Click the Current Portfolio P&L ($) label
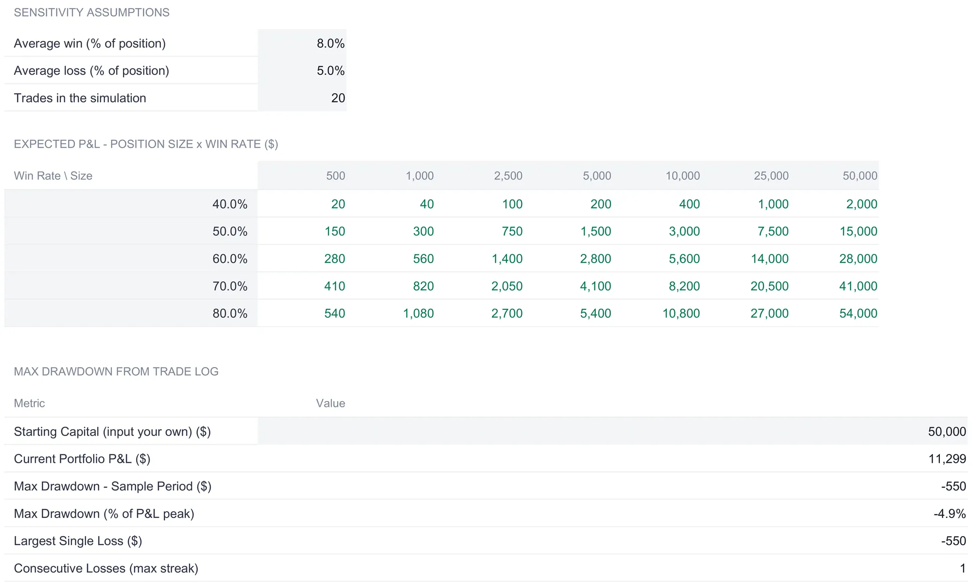This screenshot has width=972, height=586. [82, 458]
